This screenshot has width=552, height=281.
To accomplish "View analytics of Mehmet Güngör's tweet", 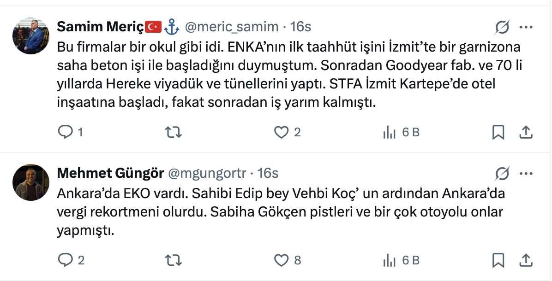I will click(390, 260).
